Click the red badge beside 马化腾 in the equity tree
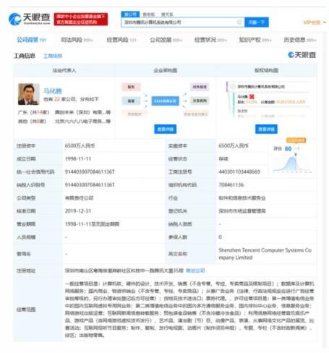The image size is (329, 353). (252, 96)
